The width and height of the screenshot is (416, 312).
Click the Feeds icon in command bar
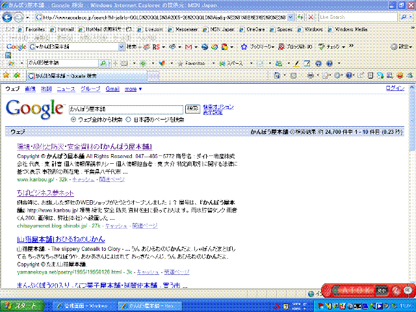[293, 75]
